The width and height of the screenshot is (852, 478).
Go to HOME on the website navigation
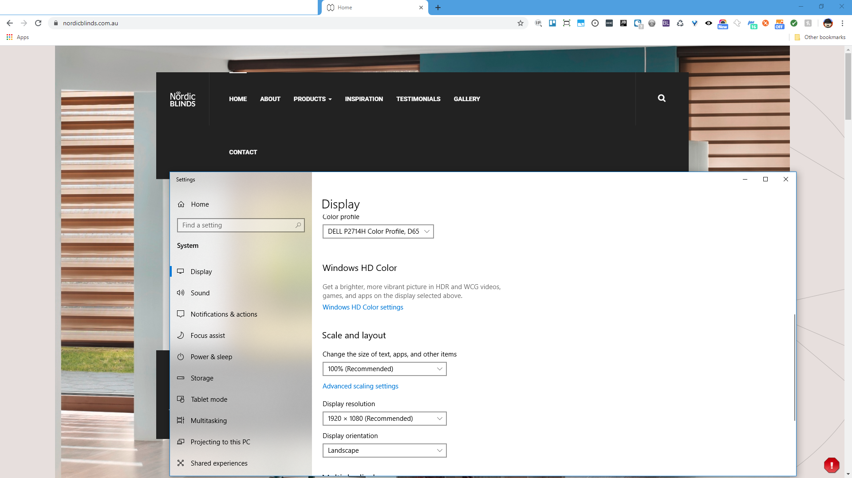pos(238,99)
